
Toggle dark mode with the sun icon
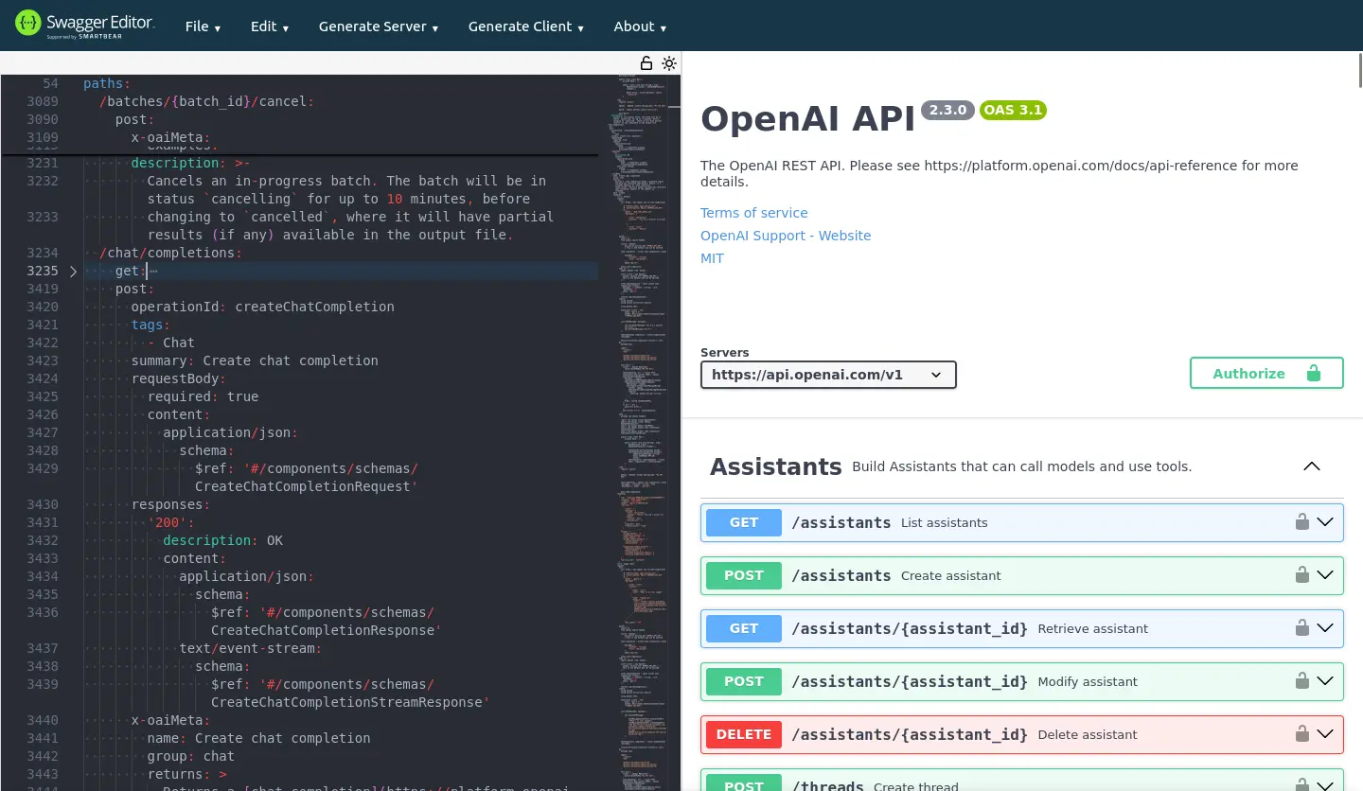[669, 63]
